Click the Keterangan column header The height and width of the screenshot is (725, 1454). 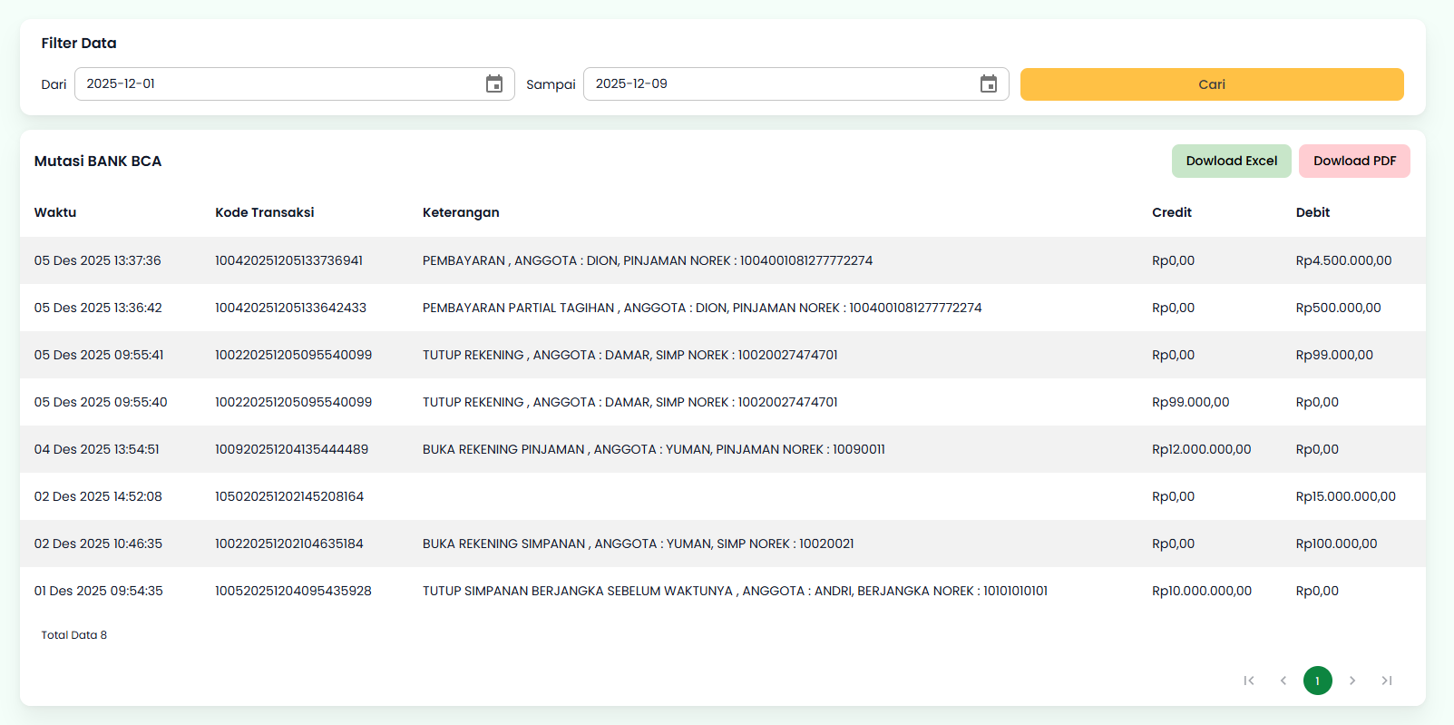[x=461, y=212]
